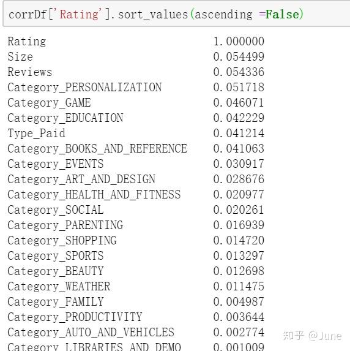
Task: Click Category_ART_AND_DESIGN row label
Action: [81, 179]
